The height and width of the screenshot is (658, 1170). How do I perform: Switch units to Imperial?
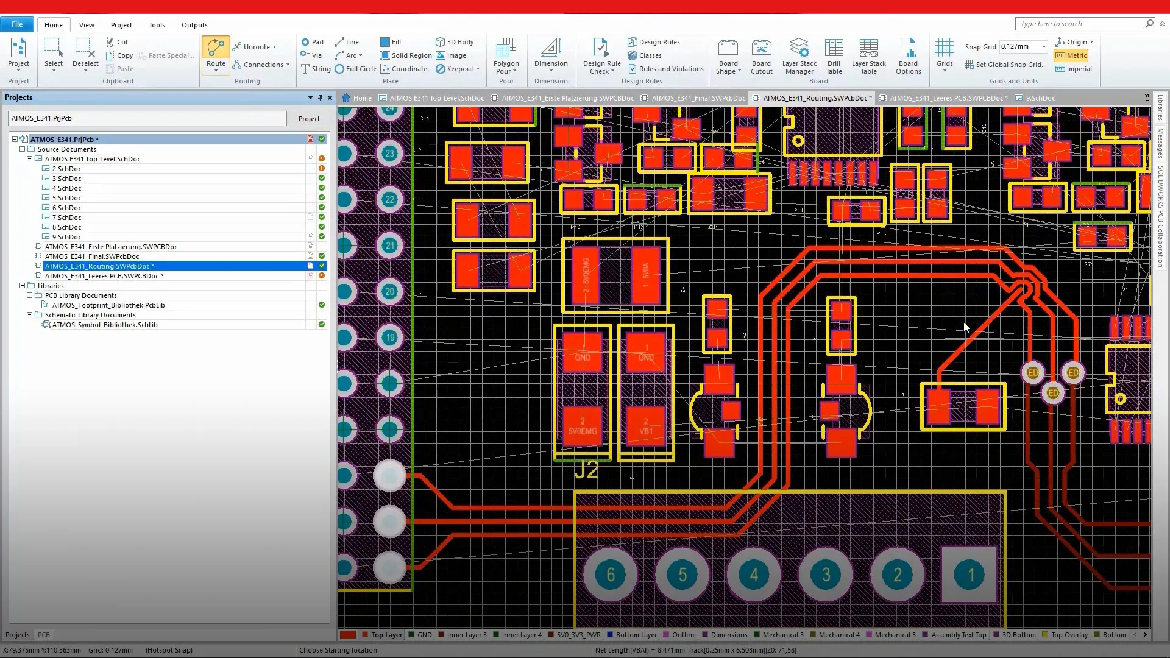tap(1074, 69)
